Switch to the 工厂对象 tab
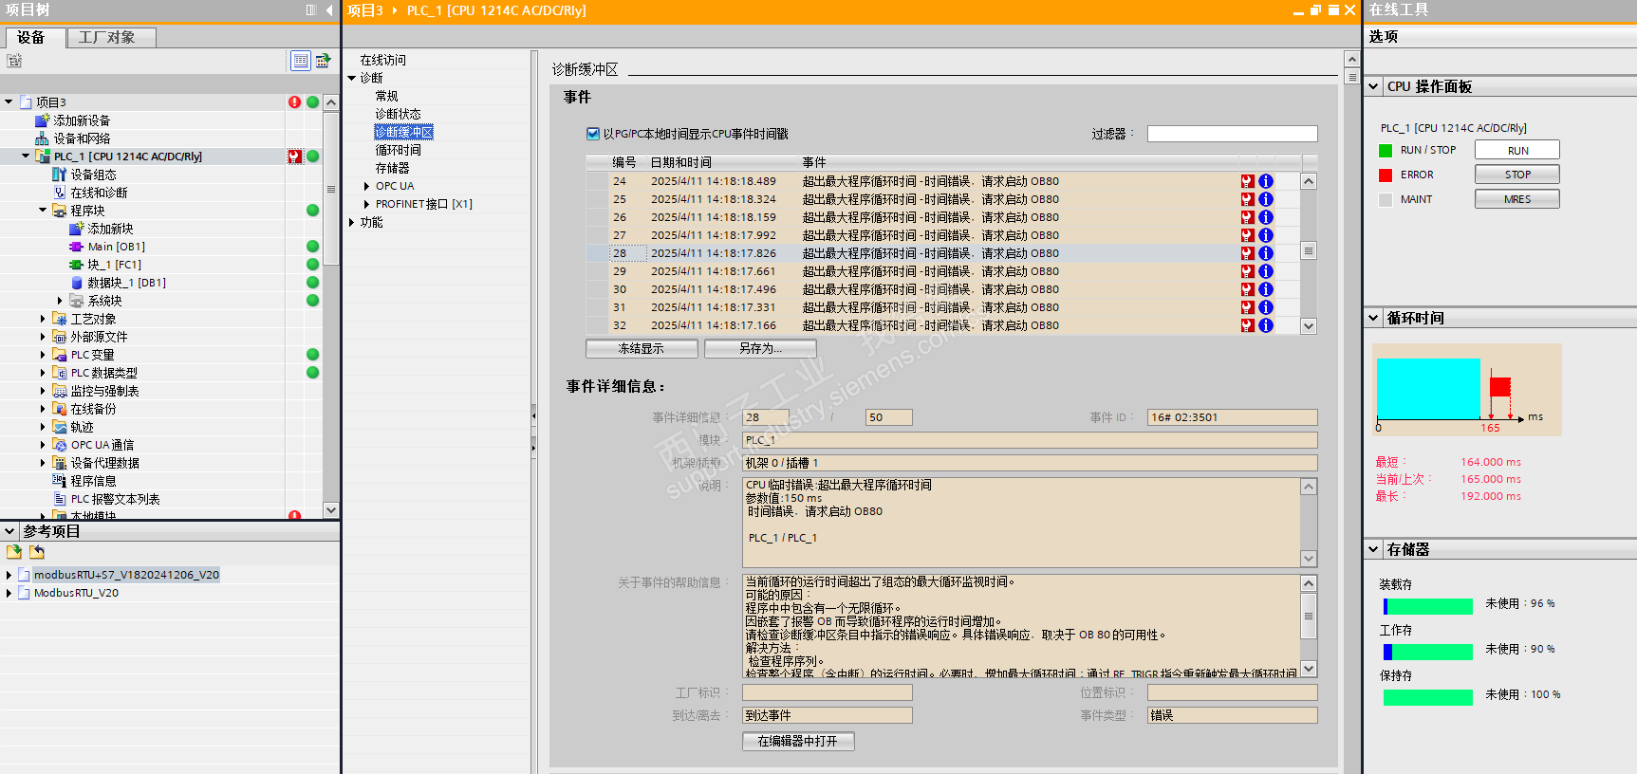The height and width of the screenshot is (774, 1637). (110, 37)
